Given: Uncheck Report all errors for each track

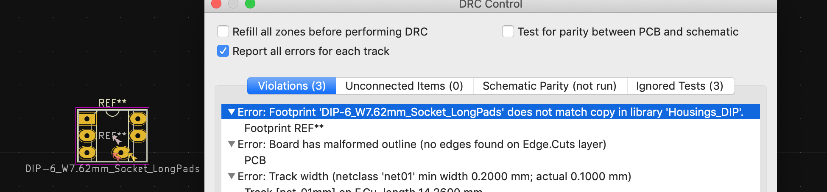Looking at the screenshot, I should coord(223,51).
